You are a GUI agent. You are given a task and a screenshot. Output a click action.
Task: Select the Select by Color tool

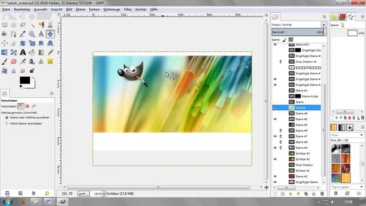click(41, 25)
